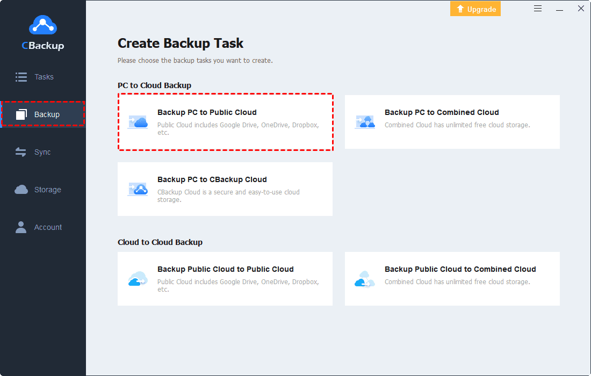Go to the Tasks tab label
Screen dimensions: 591x376
(44, 77)
